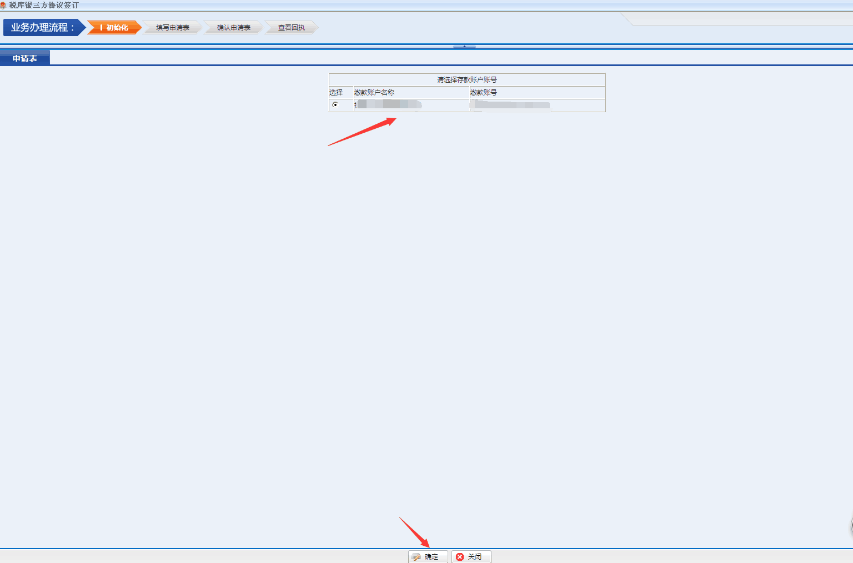Collapse the workflow panel with the center handle
The height and width of the screenshot is (563, 853).
click(464, 47)
